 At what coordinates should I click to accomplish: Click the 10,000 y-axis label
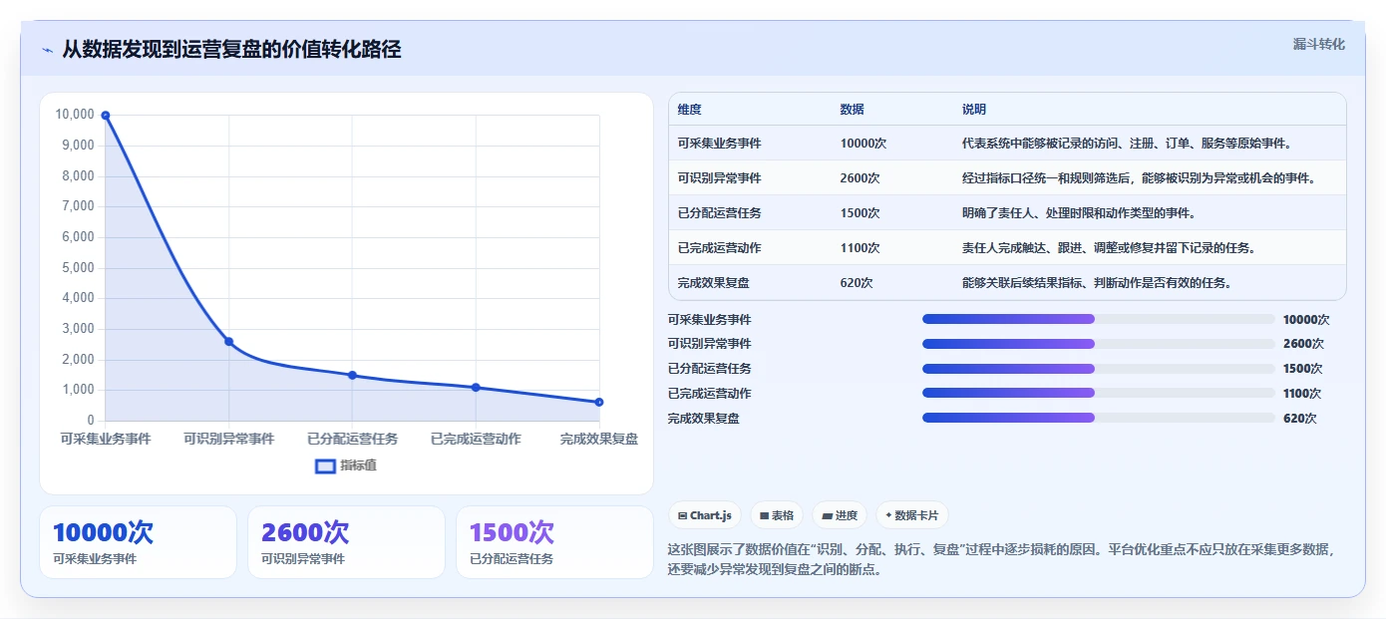tap(75, 115)
